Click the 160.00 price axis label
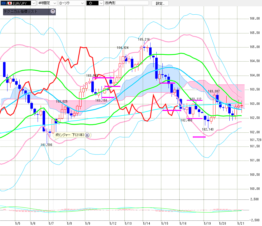 click(255, 189)
